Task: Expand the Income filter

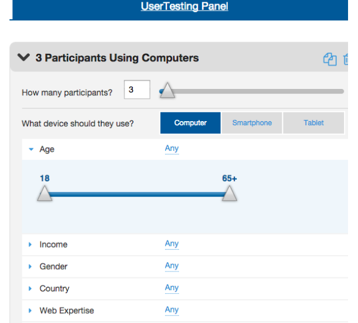Action: coord(31,245)
